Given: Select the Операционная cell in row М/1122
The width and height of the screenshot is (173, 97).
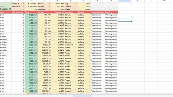Looking at the screenshot, I should pos(111,29).
